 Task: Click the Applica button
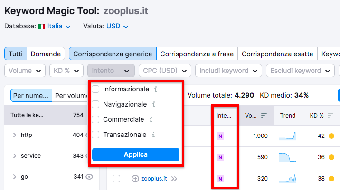click(136, 154)
